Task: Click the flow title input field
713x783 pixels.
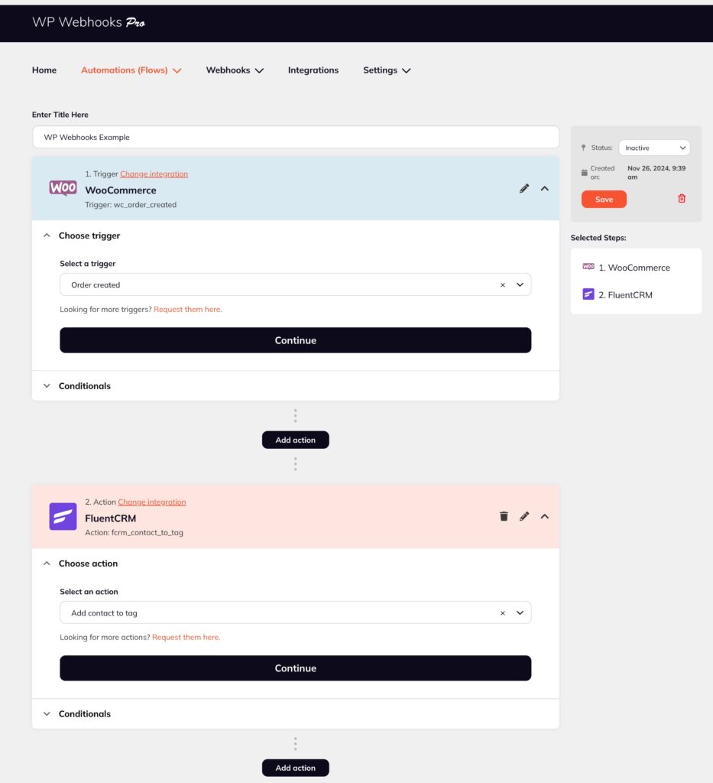Action: (296, 137)
